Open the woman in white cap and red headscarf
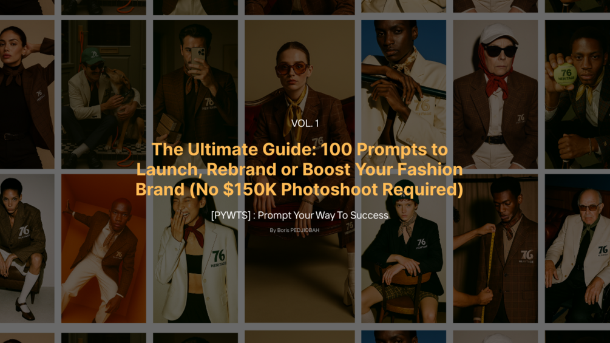Image resolution: width=610 pixels, height=343 pixels. click(x=495, y=94)
